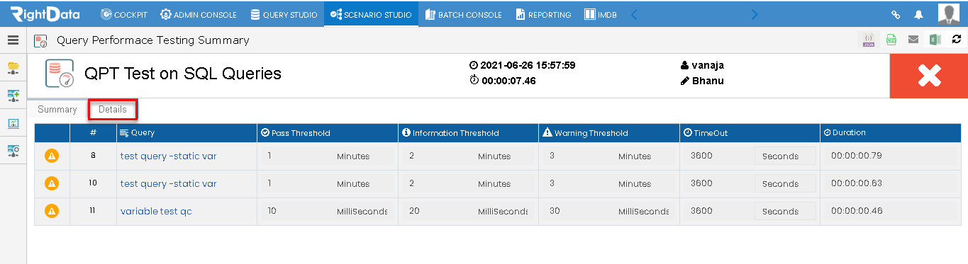Click the Query Performance Testing page icon
968x264 pixels.
[41, 40]
